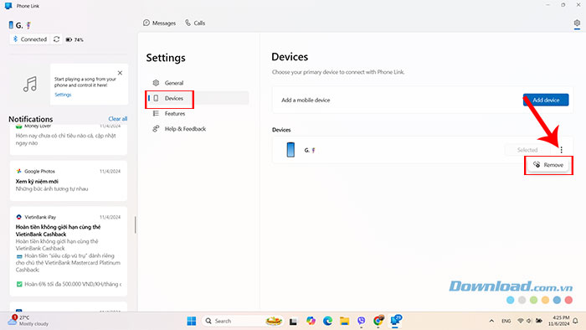Click the Add device button
The width and height of the screenshot is (586, 330).
tap(546, 101)
